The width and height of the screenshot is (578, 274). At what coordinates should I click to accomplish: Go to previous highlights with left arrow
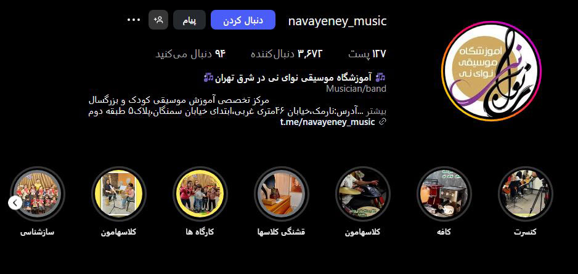[x=15, y=203]
